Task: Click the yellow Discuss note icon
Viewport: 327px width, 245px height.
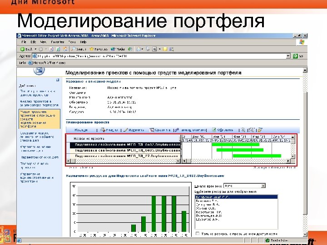Action: click(165, 49)
